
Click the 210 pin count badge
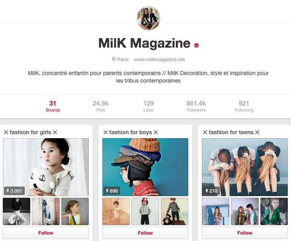pyautogui.click(x=211, y=191)
